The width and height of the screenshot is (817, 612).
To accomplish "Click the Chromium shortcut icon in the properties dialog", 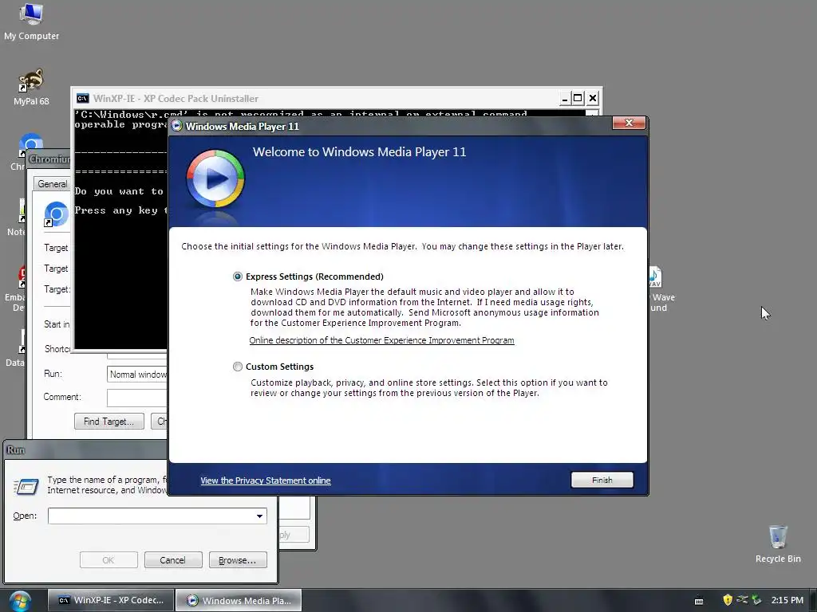I will point(57,214).
